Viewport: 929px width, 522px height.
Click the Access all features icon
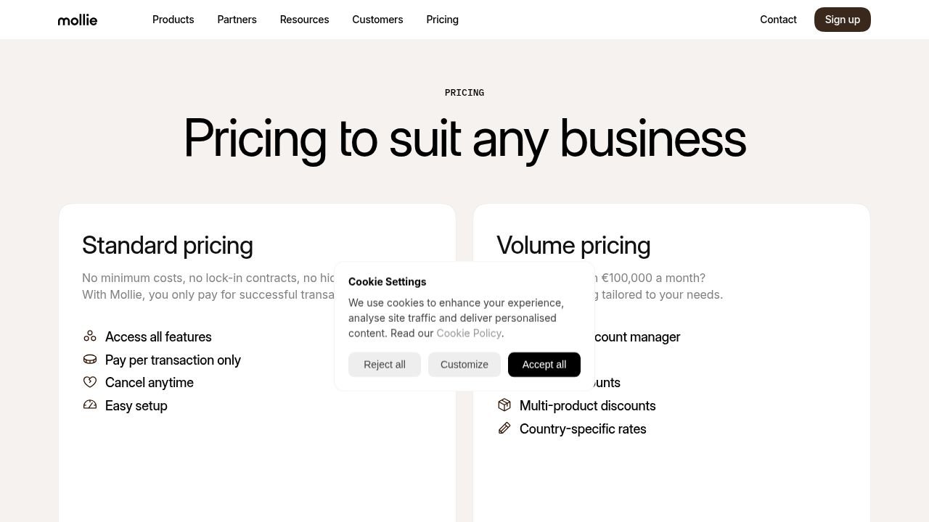coord(90,336)
